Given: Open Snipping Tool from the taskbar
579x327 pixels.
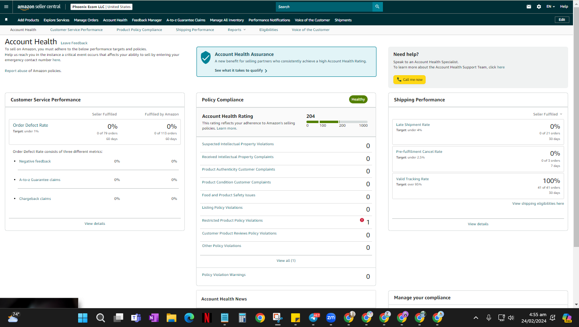Looking at the screenshot, I should point(278,318).
